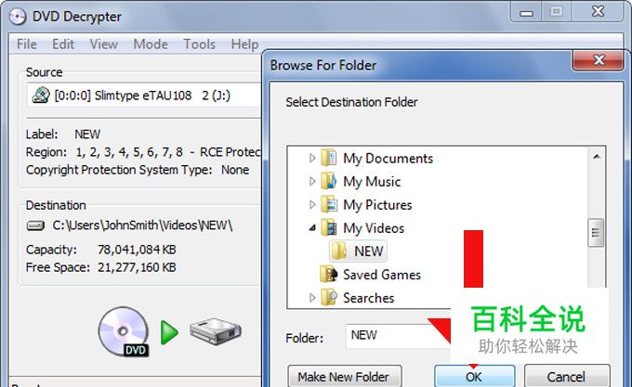Start decrypting with the DVD-to-disk button
This screenshot has width=632, height=387.
pos(170,332)
